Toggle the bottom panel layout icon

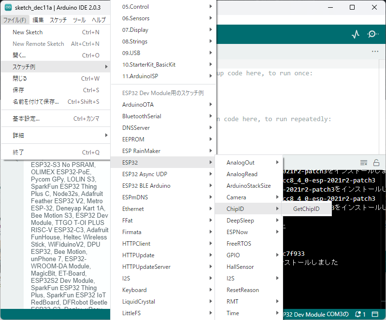[376, 314]
